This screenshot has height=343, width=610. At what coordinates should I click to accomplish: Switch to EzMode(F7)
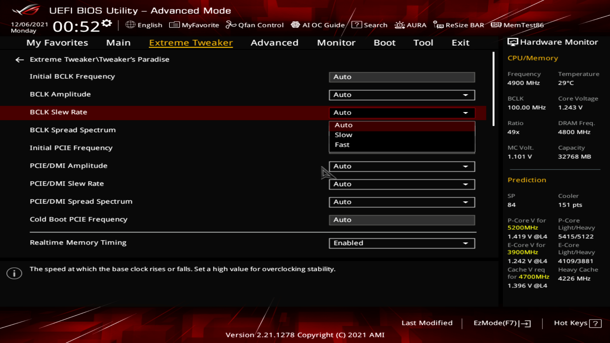click(502, 323)
